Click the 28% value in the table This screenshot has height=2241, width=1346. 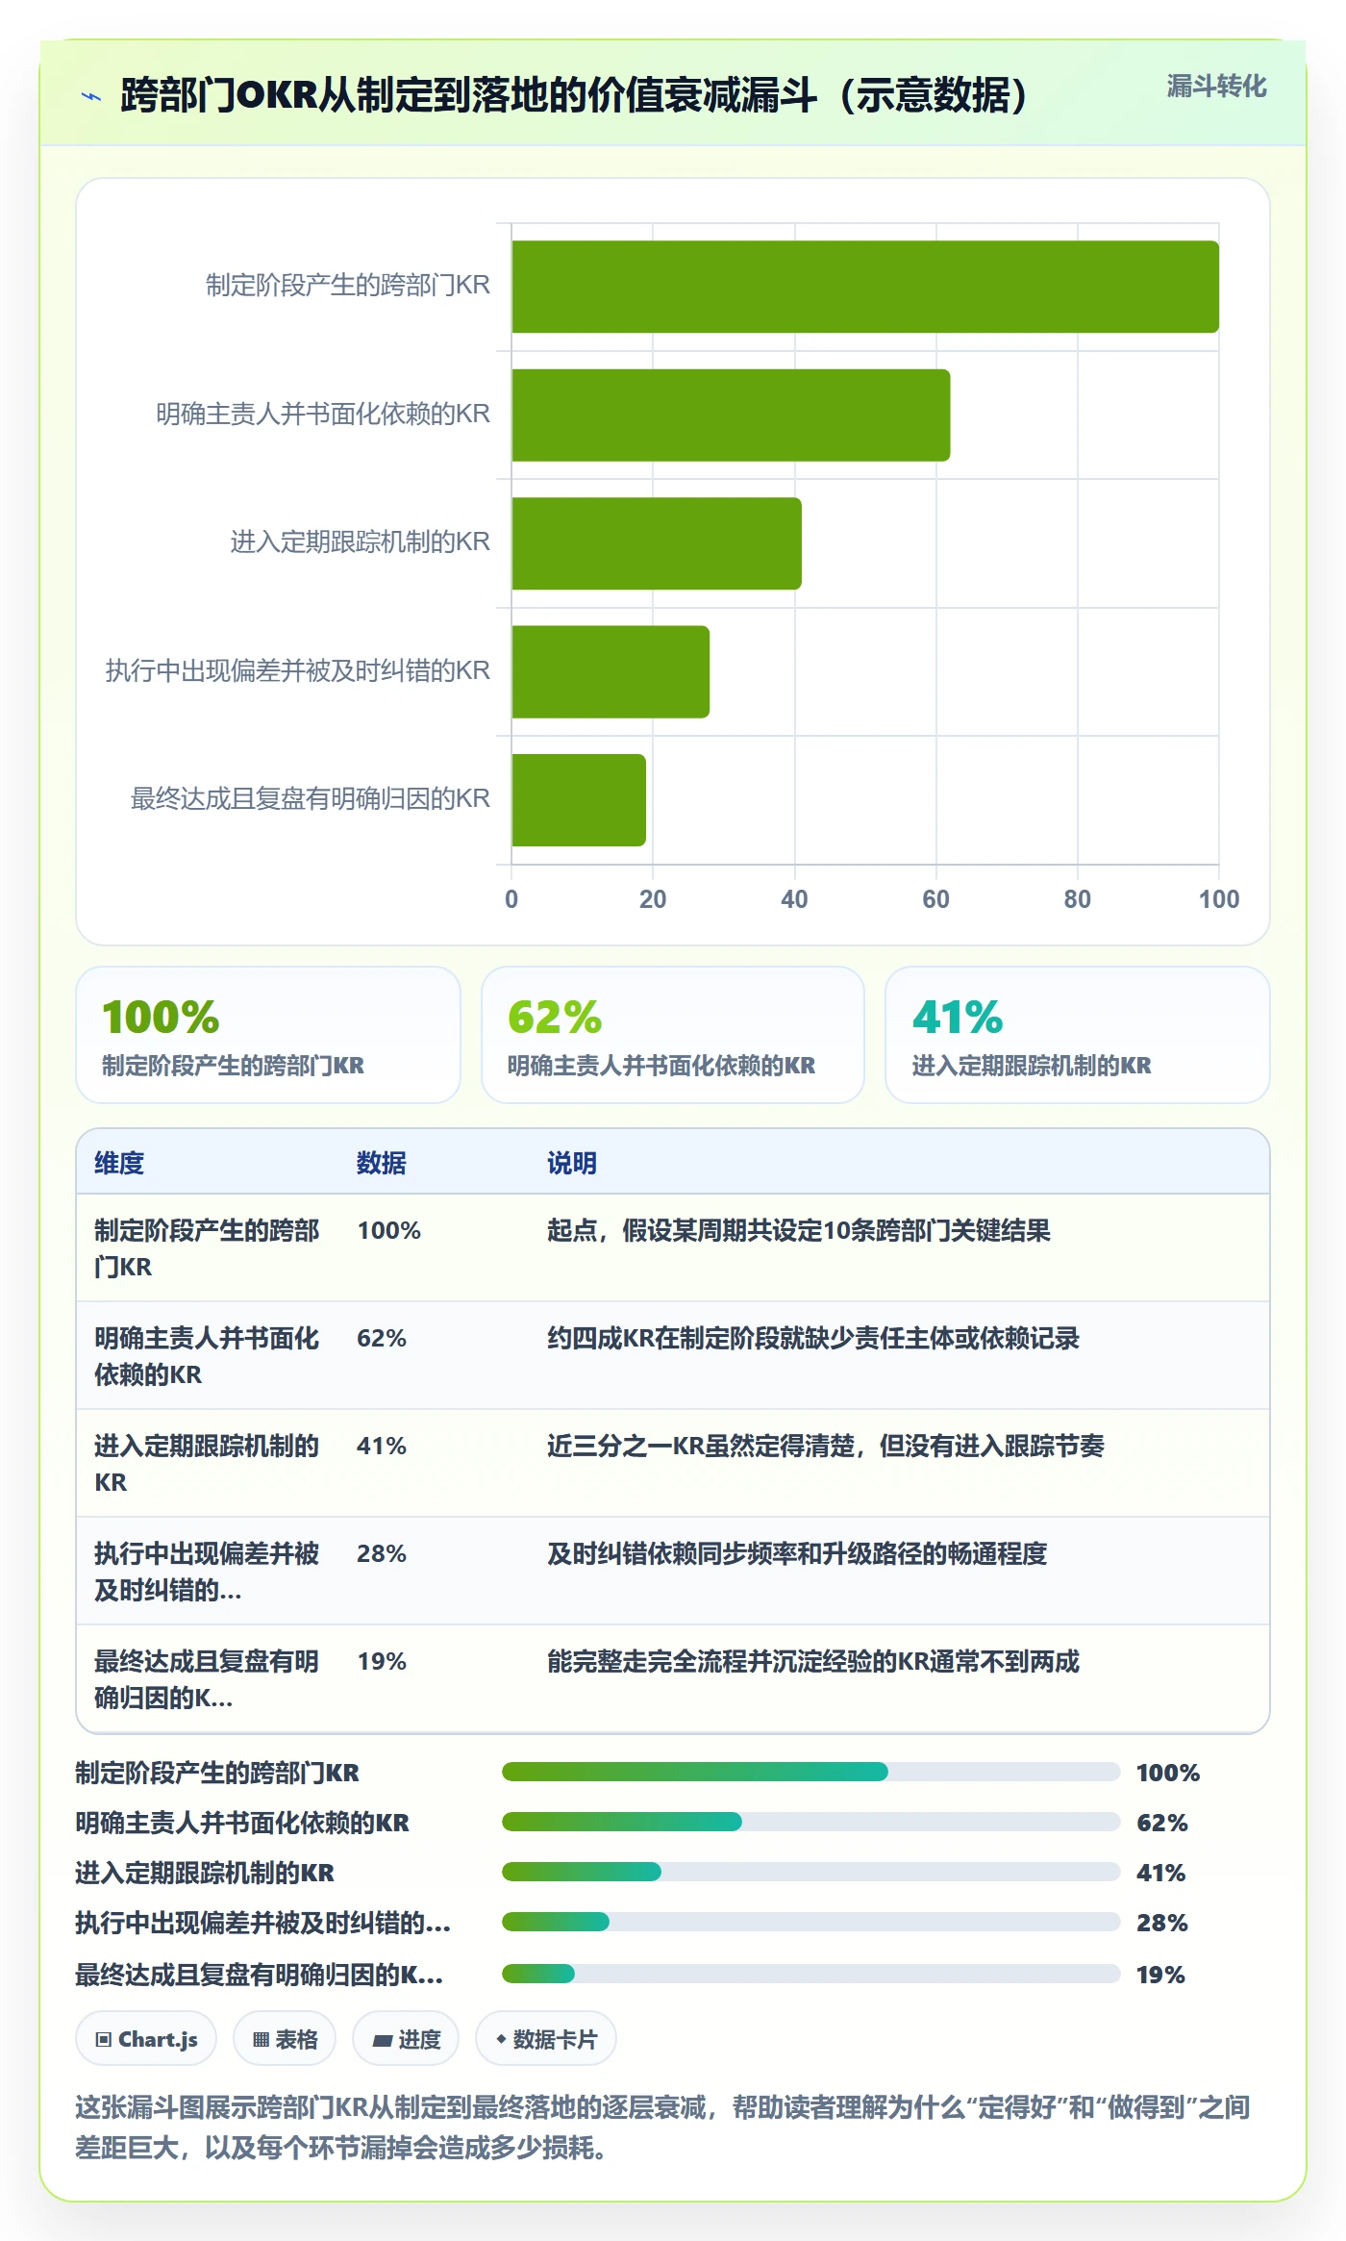tap(382, 1553)
